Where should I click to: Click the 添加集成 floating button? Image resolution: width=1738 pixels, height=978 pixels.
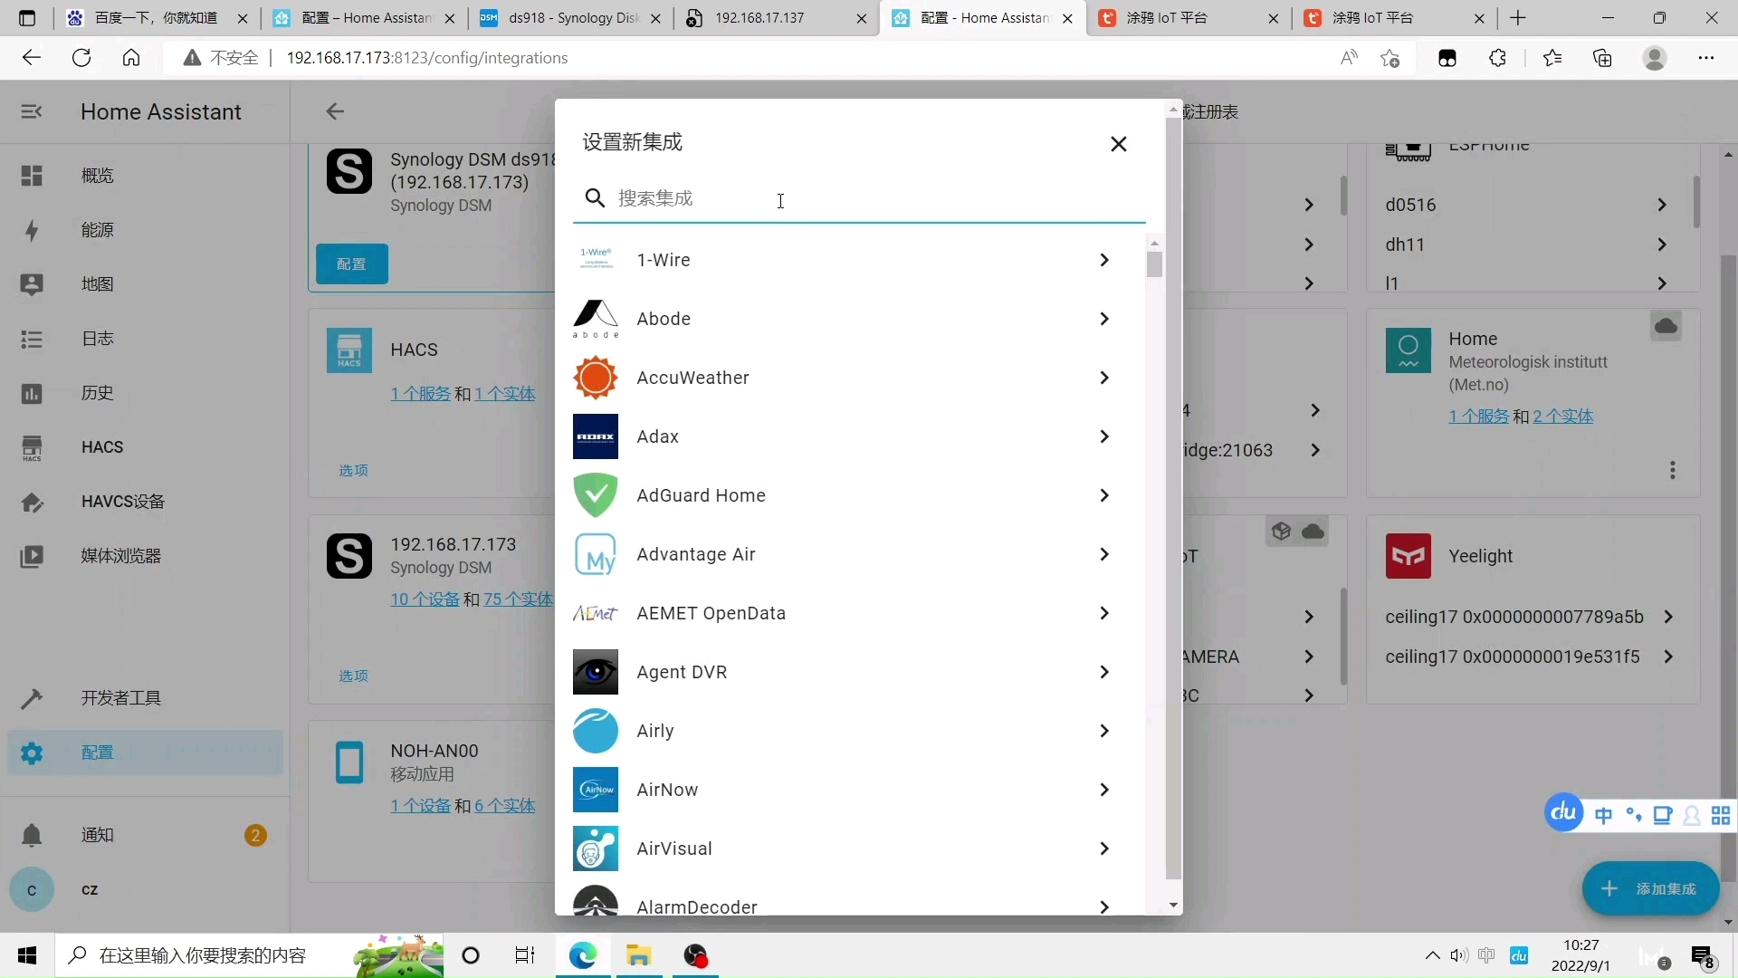click(1650, 889)
